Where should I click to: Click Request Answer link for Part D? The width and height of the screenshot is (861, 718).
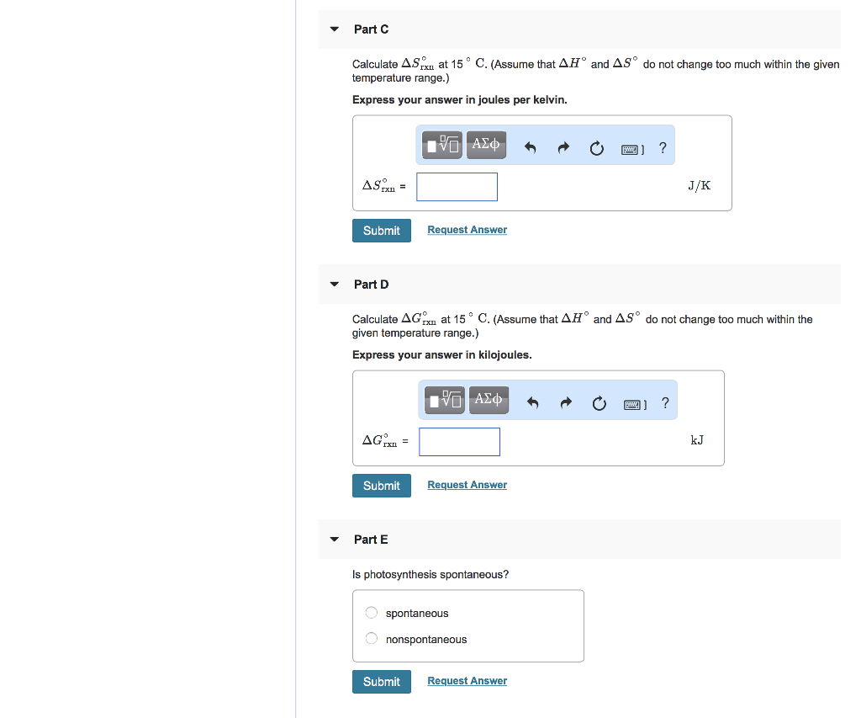tap(467, 485)
